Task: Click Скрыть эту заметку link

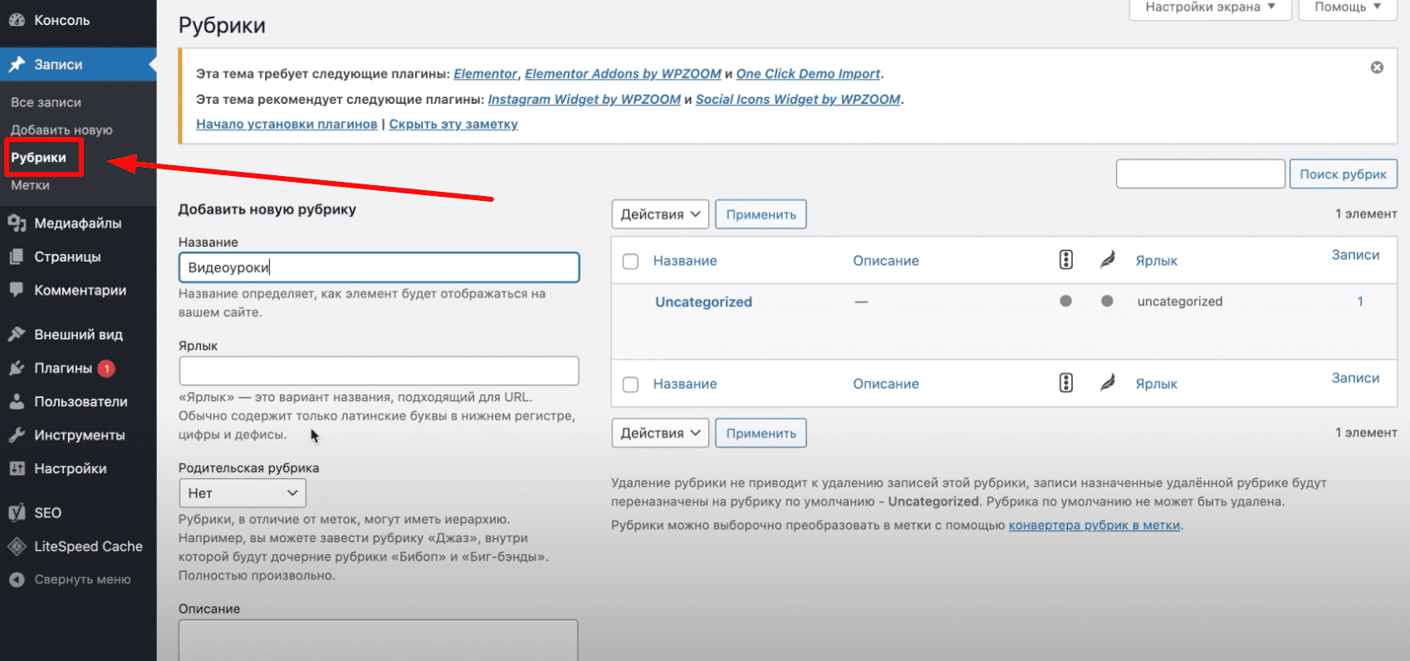Action: (453, 124)
